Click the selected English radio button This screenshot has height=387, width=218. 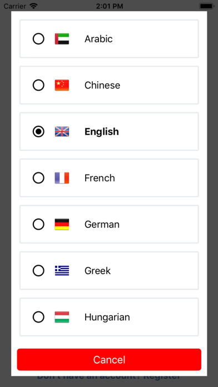coord(38,132)
